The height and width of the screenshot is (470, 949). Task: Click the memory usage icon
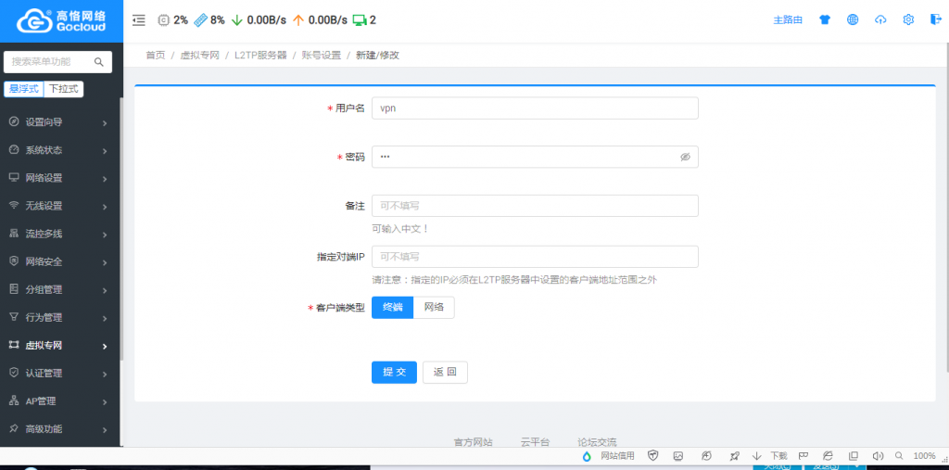pos(200,20)
